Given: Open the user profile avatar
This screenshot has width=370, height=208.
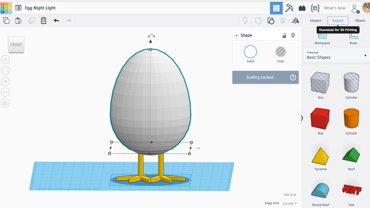Looking at the screenshot, I should pyautogui.click(x=366, y=8).
